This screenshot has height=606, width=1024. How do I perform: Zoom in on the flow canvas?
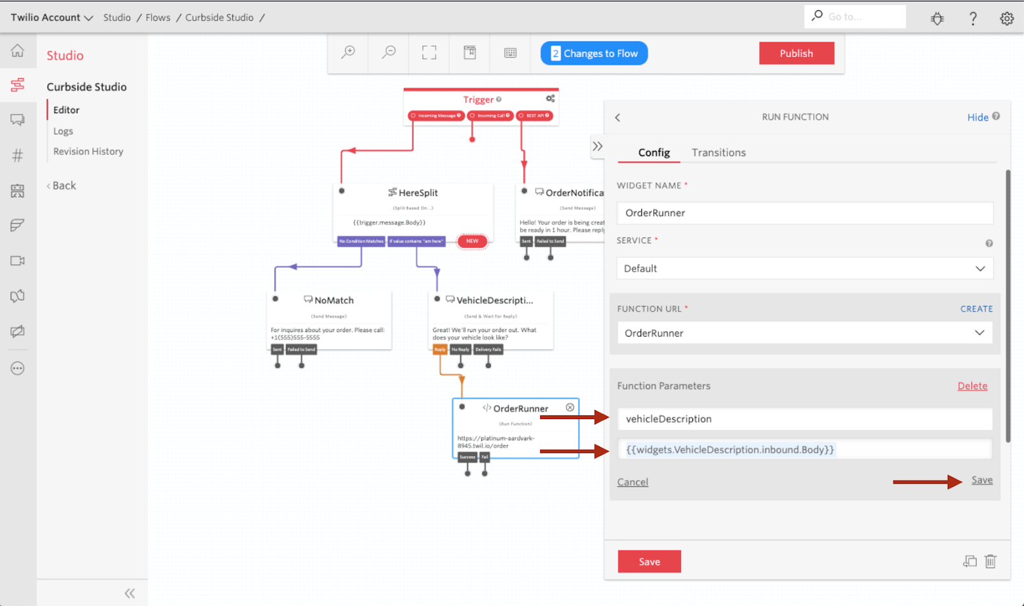[x=348, y=52]
